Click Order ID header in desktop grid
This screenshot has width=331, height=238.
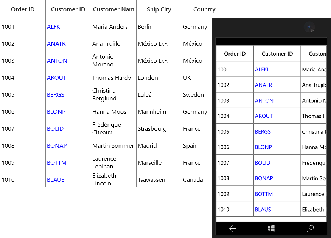click(x=23, y=9)
